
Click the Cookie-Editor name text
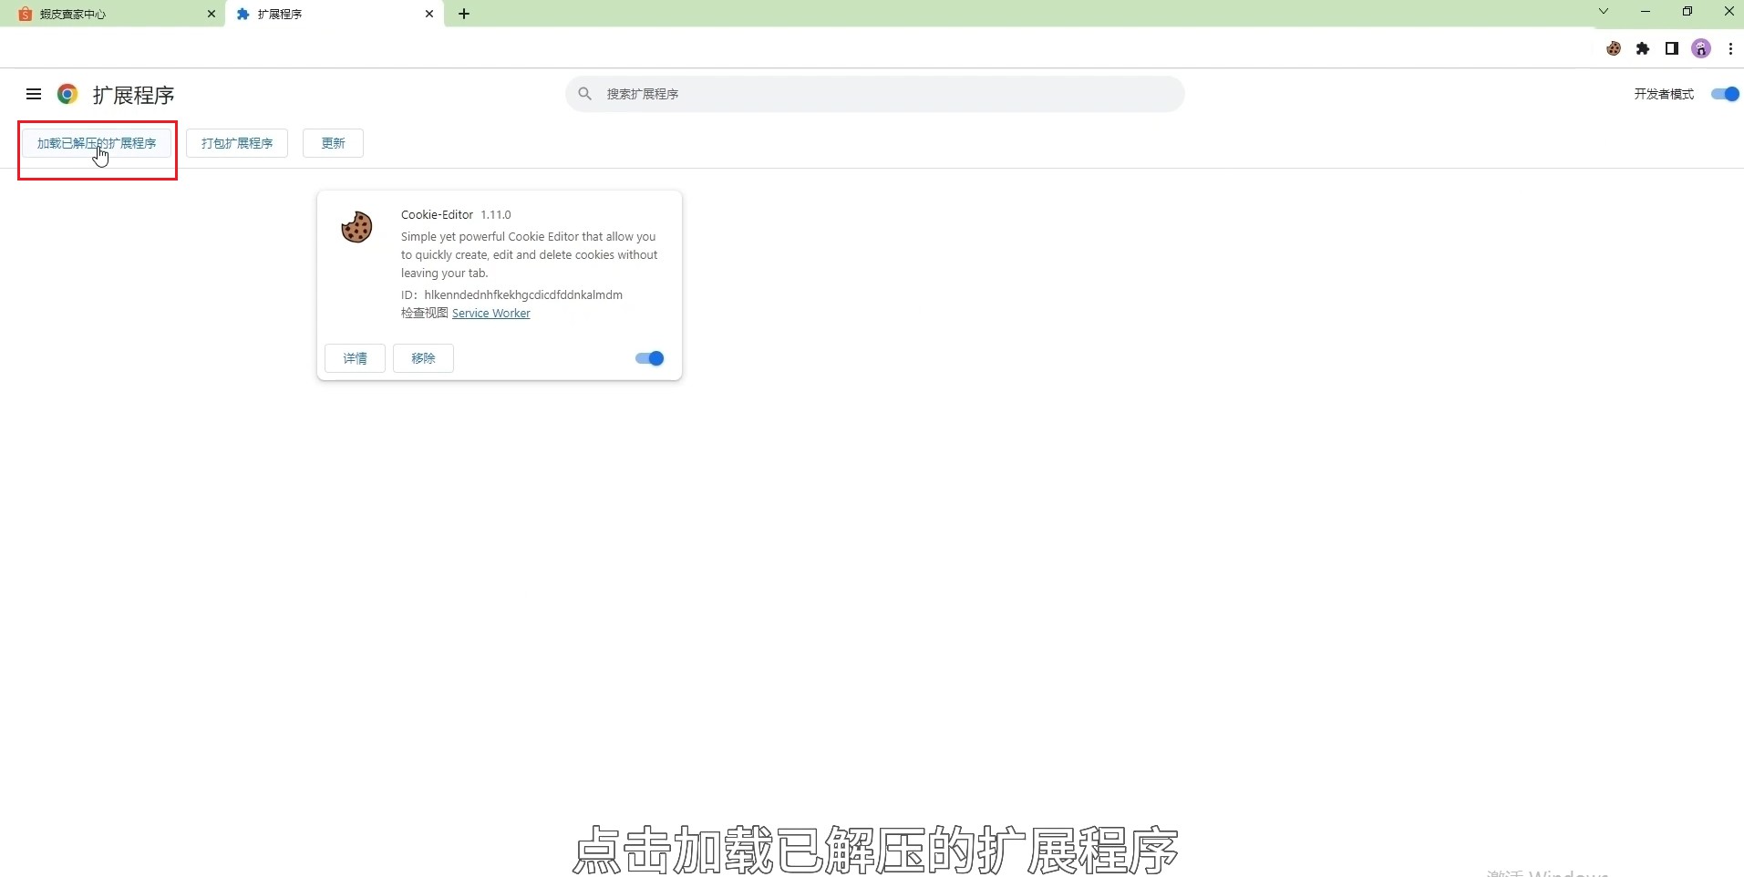click(437, 214)
